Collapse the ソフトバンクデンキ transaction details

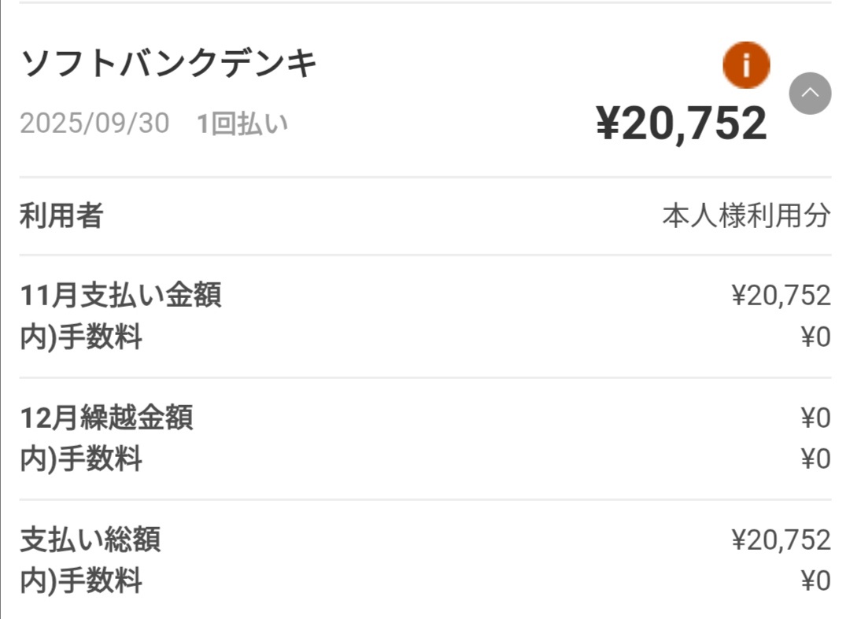[x=810, y=94]
